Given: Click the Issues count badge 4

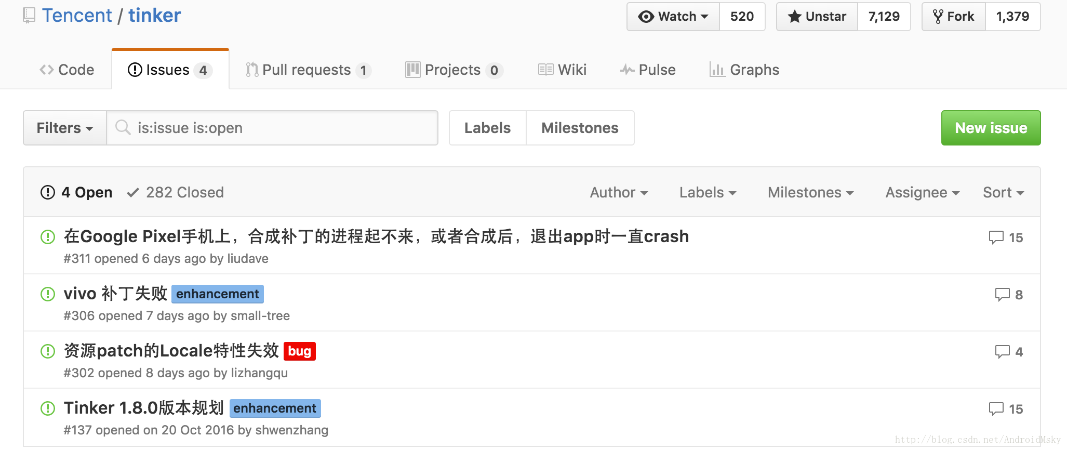Looking at the screenshot, I should (203, 70).
